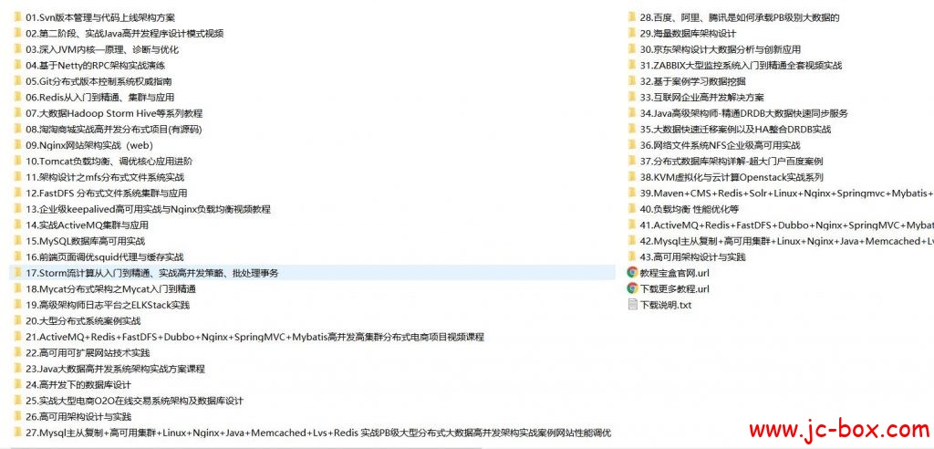
Task: Select 24.高并发下的数据库设计
Action: (78, 384)
